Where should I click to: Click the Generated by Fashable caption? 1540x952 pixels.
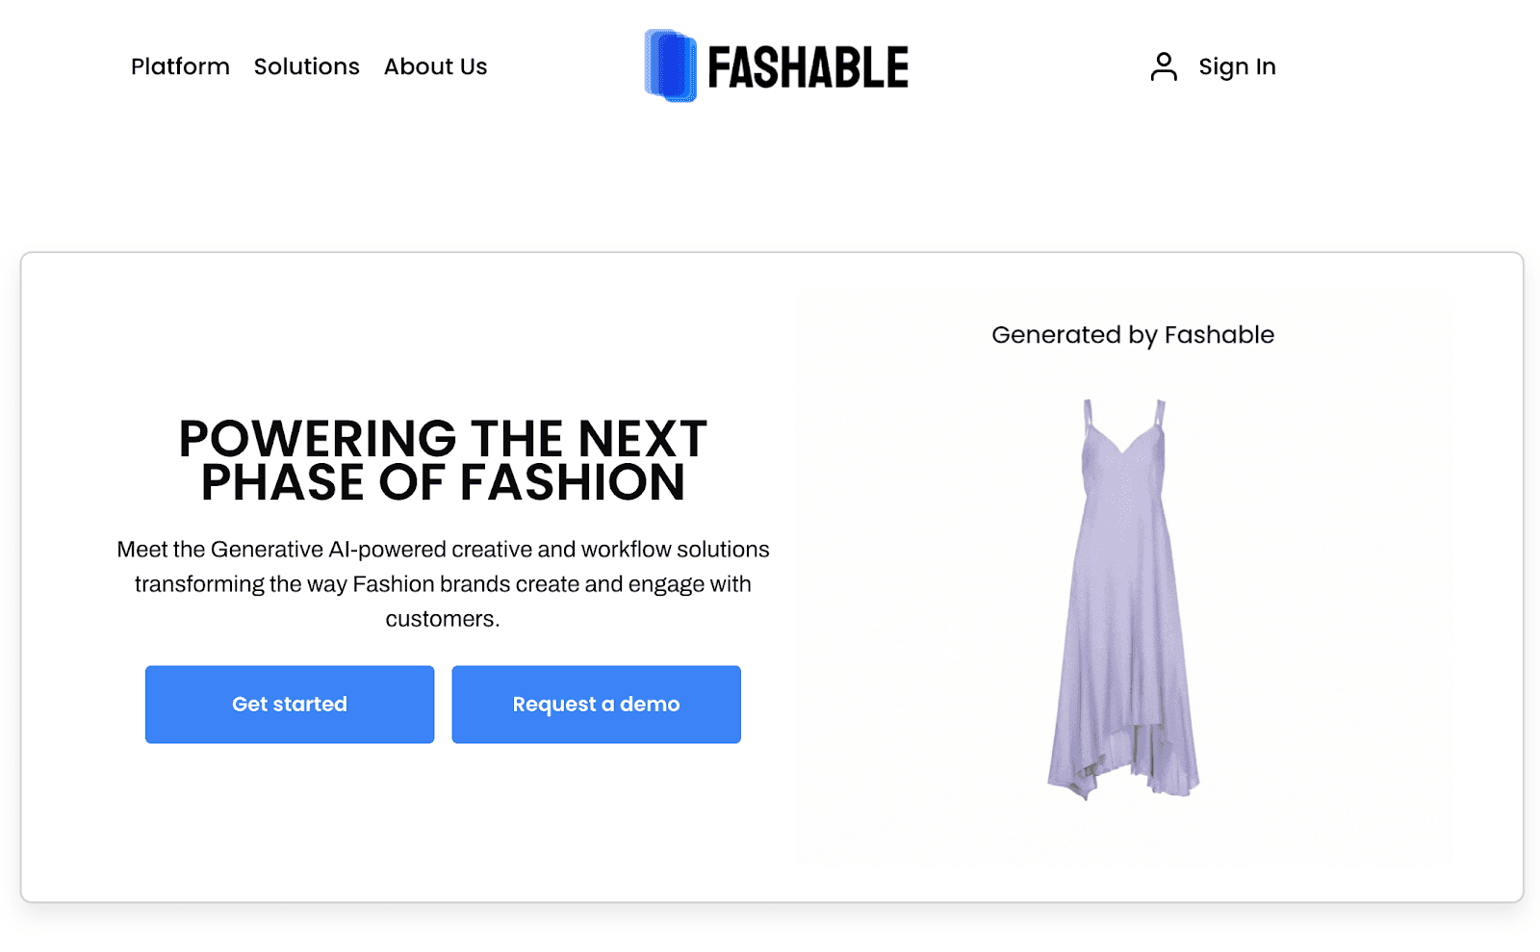[1132, 335]
